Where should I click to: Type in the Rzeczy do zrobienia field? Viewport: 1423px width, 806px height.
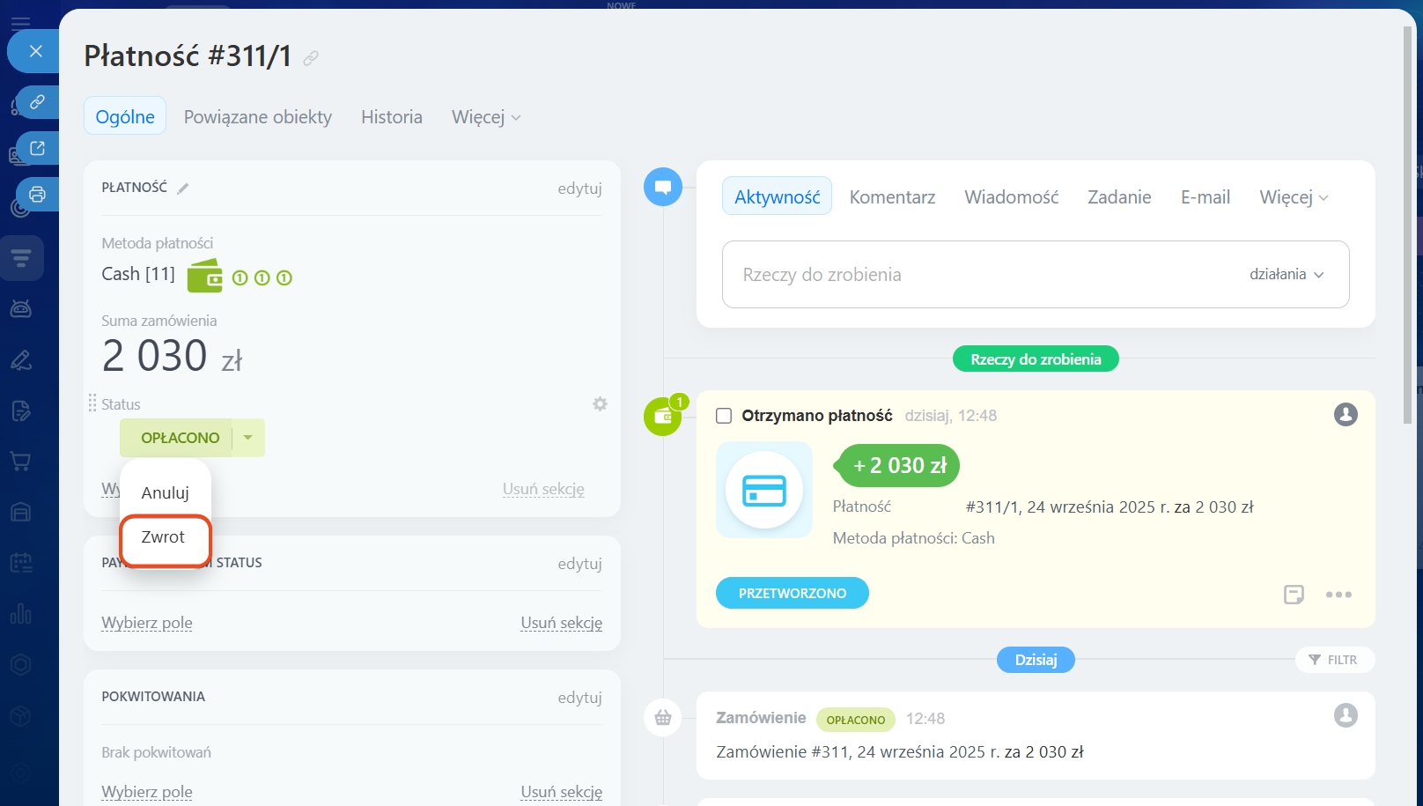tap(969, 275)
